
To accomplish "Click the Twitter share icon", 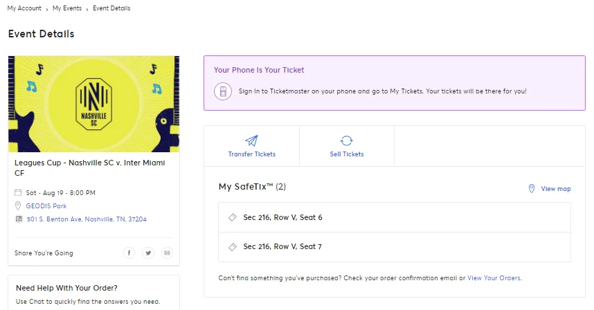I will (x=148, y=253).
